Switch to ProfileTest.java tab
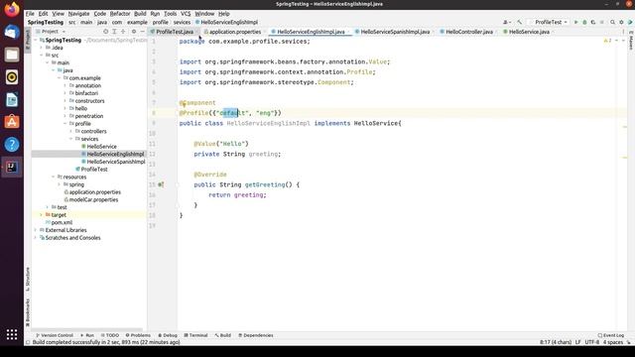 pyautogui.click(x=175, y=32)
